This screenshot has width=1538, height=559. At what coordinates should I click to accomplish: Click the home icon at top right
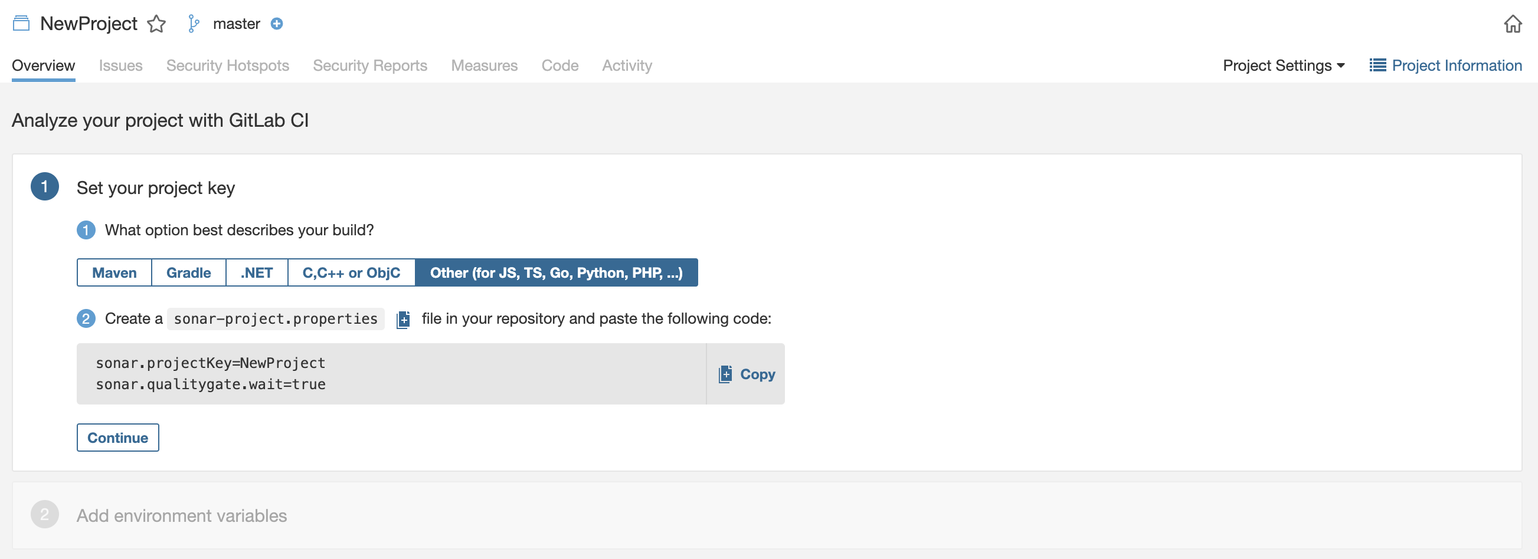pos(1512,24)
